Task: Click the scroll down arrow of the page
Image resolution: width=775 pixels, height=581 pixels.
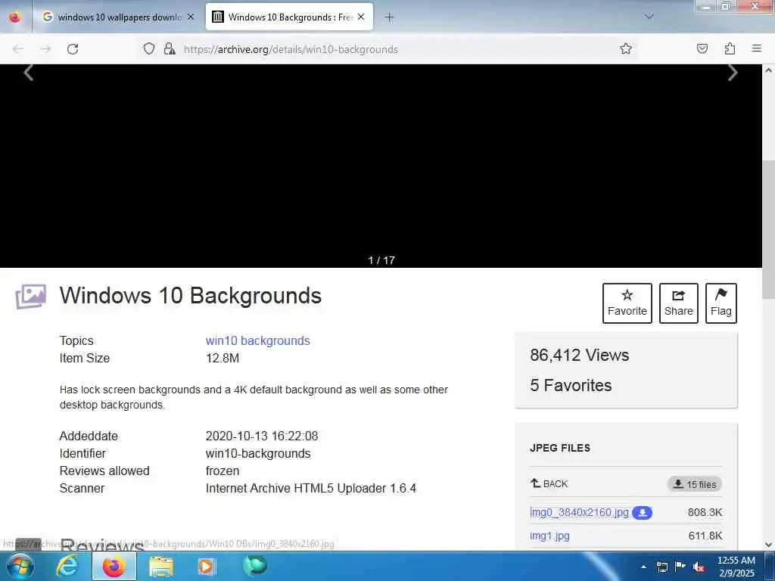Action: pos(769,545)
